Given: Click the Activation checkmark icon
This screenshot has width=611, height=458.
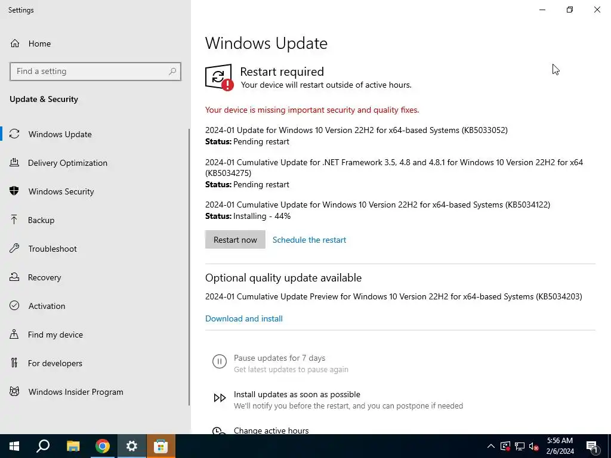Looking at the screenshot, I should (x=14, y=305).
